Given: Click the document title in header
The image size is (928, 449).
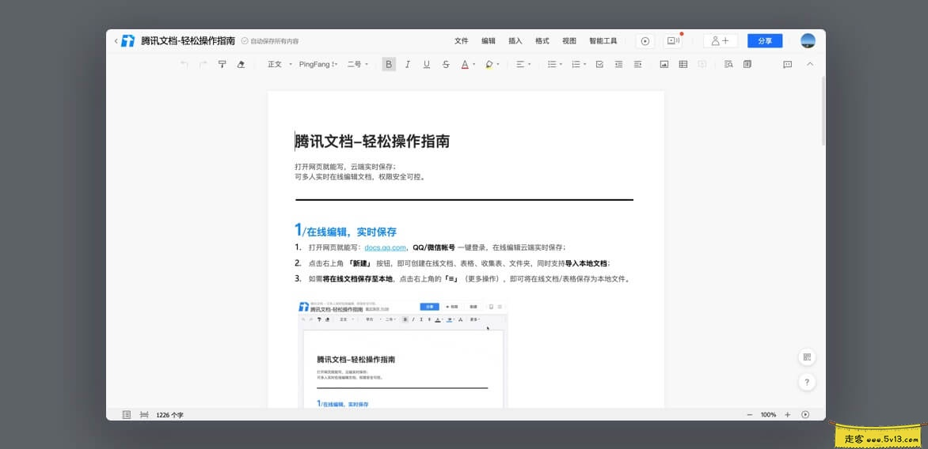Looking at the screenshot, I should click(188, 41).
